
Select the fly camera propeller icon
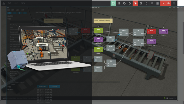click(141, 3)
